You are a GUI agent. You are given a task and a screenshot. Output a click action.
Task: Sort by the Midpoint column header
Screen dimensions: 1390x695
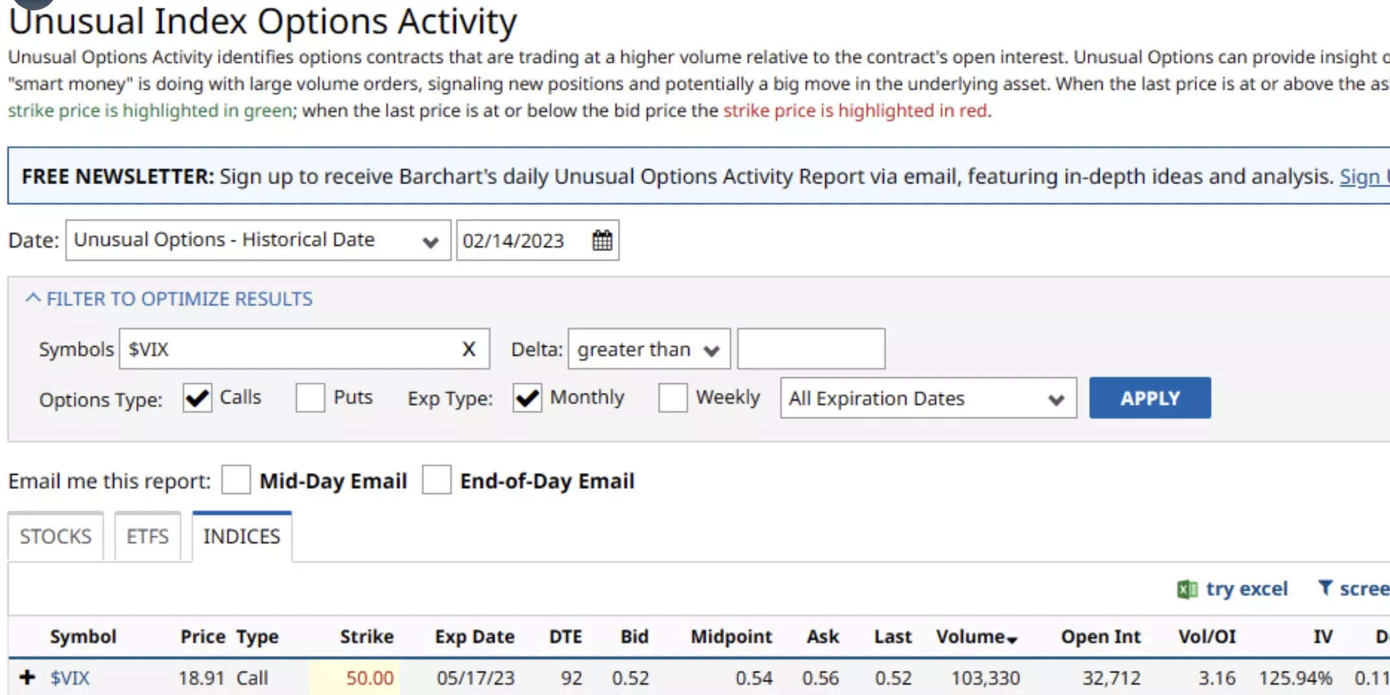tap(731, 637)
